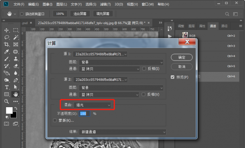Click the 100% zoom button
This screenshot has height=148, width=245.
(x=60, y=14)
